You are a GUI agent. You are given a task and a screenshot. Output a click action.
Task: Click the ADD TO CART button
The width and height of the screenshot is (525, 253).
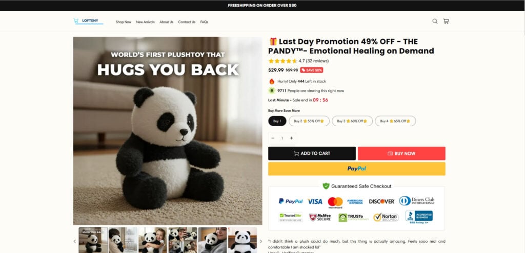[x=312, y=153]
